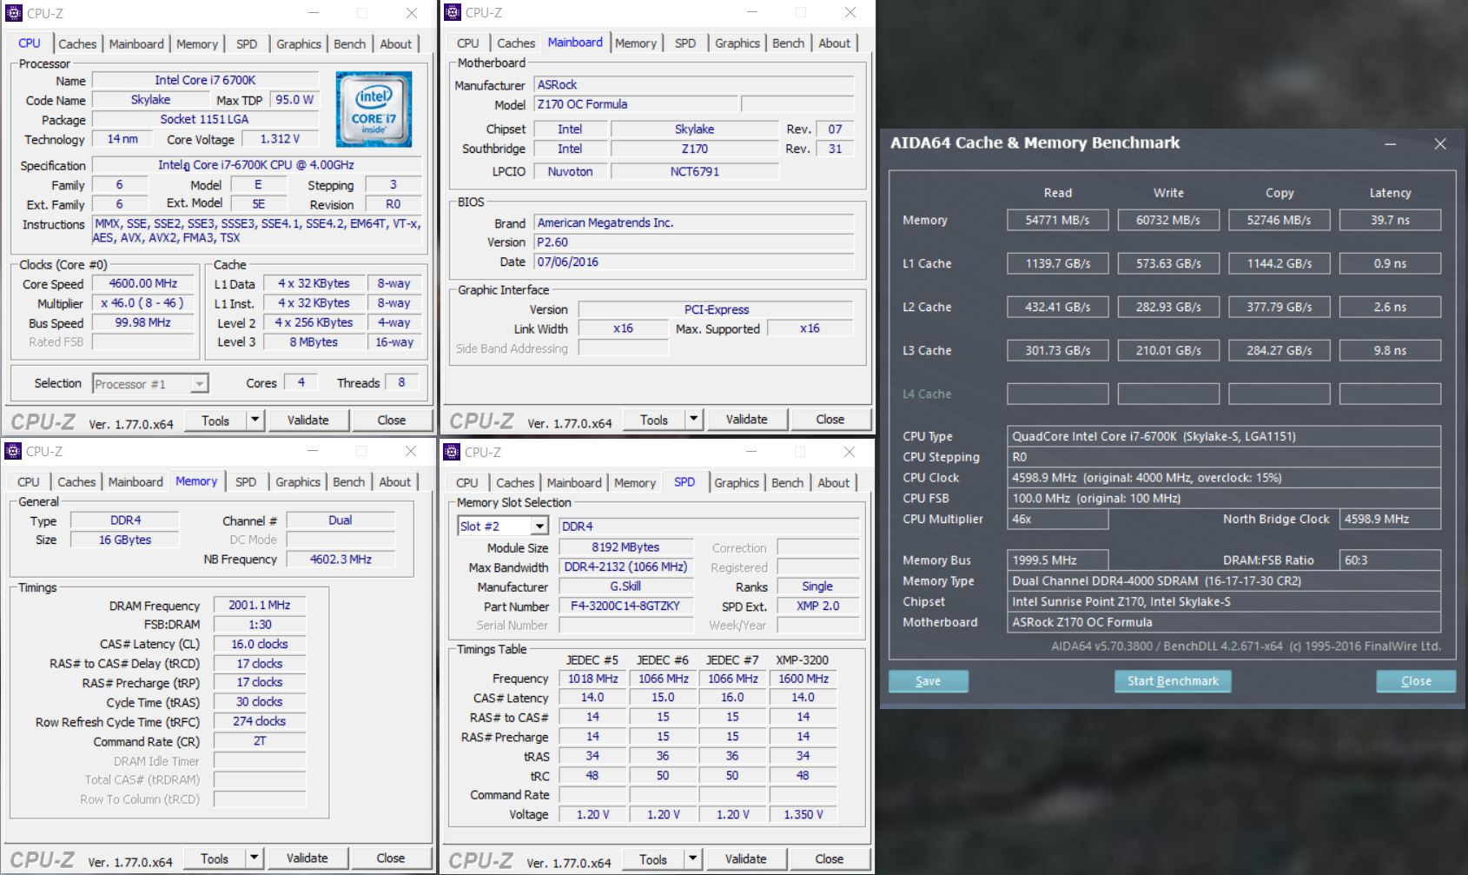1468x875 pixels.
Task: Minimize the AIDA64 Cache & Memory Benchmark window
Action: point(1390,143)
